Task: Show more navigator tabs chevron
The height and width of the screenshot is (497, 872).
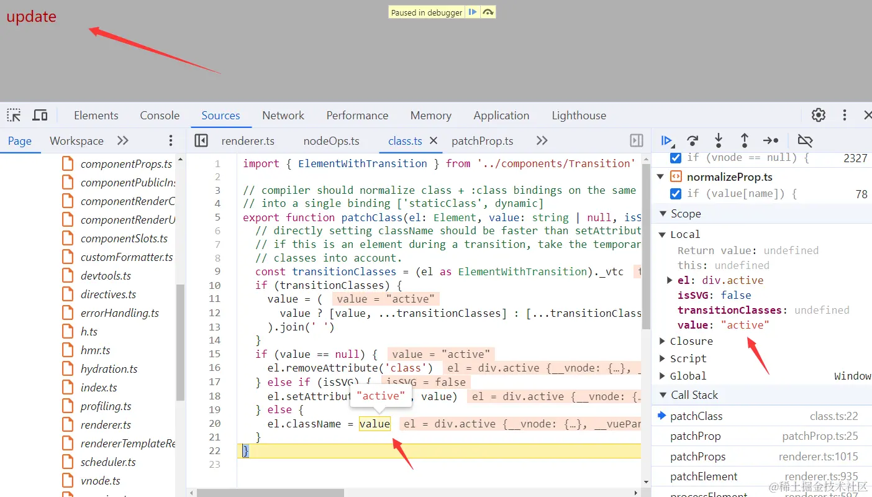Action: click(123, 141)
